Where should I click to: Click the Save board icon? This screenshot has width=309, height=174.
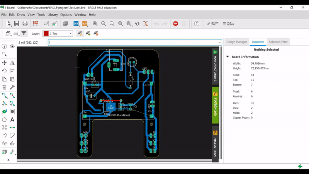(17, 24)
